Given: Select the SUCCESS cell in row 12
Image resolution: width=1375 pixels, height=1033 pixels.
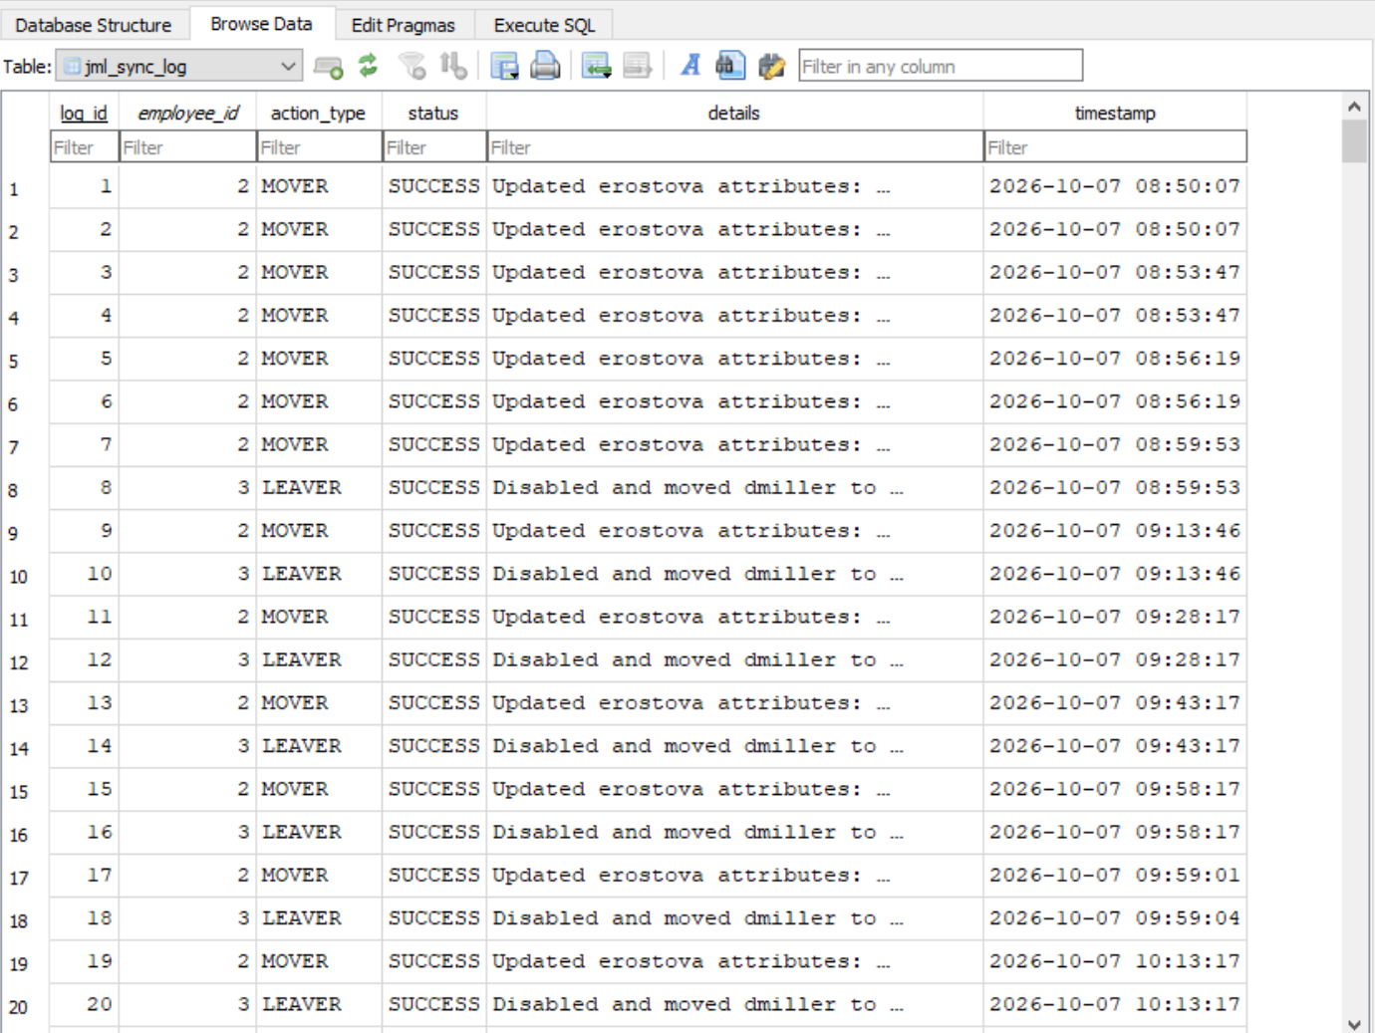Looking at the screenshot, I should coord(434,660).
